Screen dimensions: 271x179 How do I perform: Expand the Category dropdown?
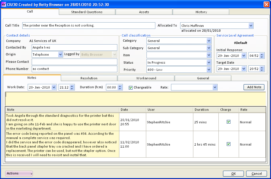click(209, 41)
